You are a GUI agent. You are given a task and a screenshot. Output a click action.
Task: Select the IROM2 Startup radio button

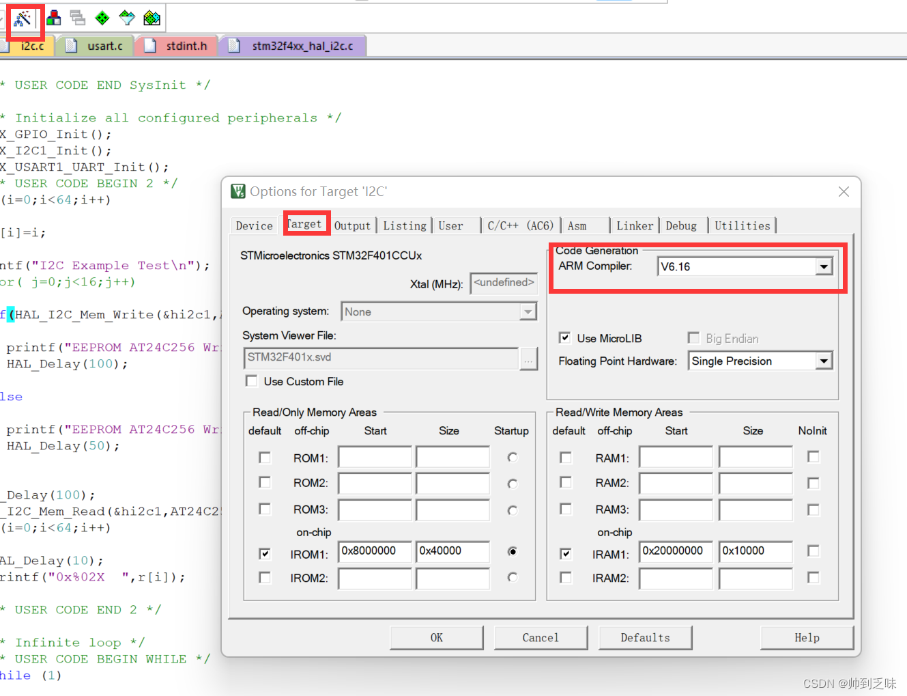pos(513,577)
